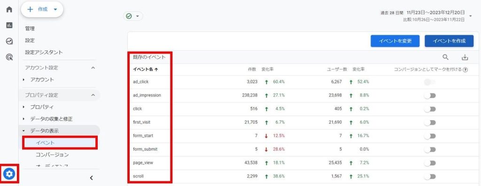Open the Home icon in left rail

coord(9,9)
